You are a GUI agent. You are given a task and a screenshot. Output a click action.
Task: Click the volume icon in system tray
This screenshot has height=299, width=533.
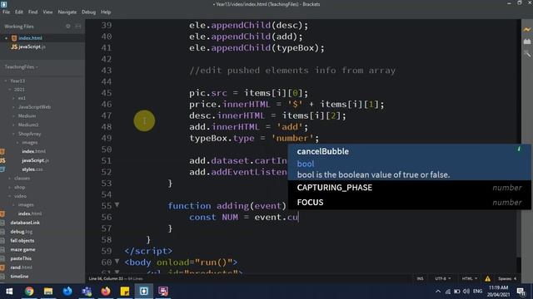[466, 292]
